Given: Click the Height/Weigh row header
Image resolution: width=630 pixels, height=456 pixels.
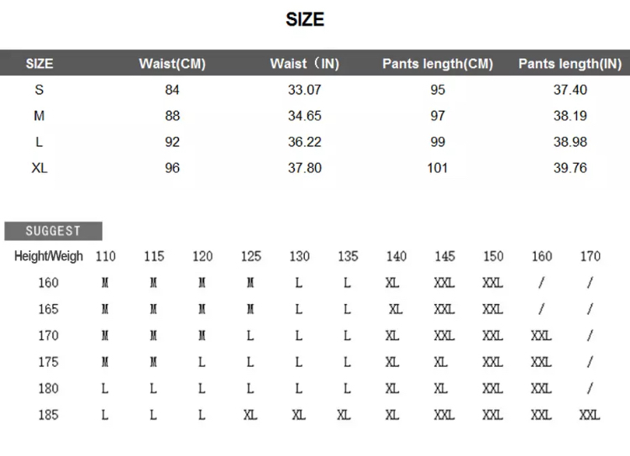Looking at the screenshot, I should click(x=49, y=256).
